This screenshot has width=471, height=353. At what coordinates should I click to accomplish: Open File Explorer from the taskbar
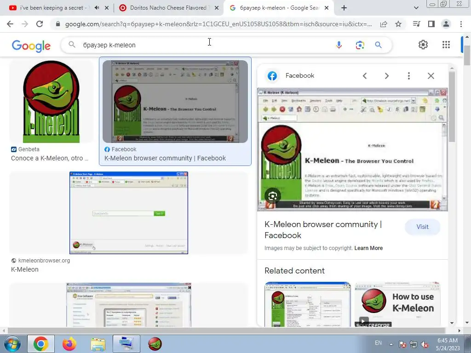click(98, 344)
